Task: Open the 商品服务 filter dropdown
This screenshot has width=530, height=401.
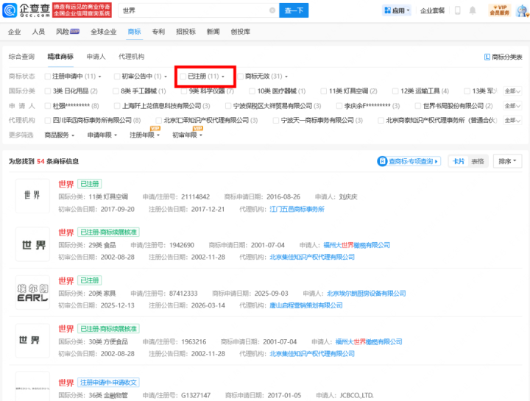Action: click(x=60, y=135)
